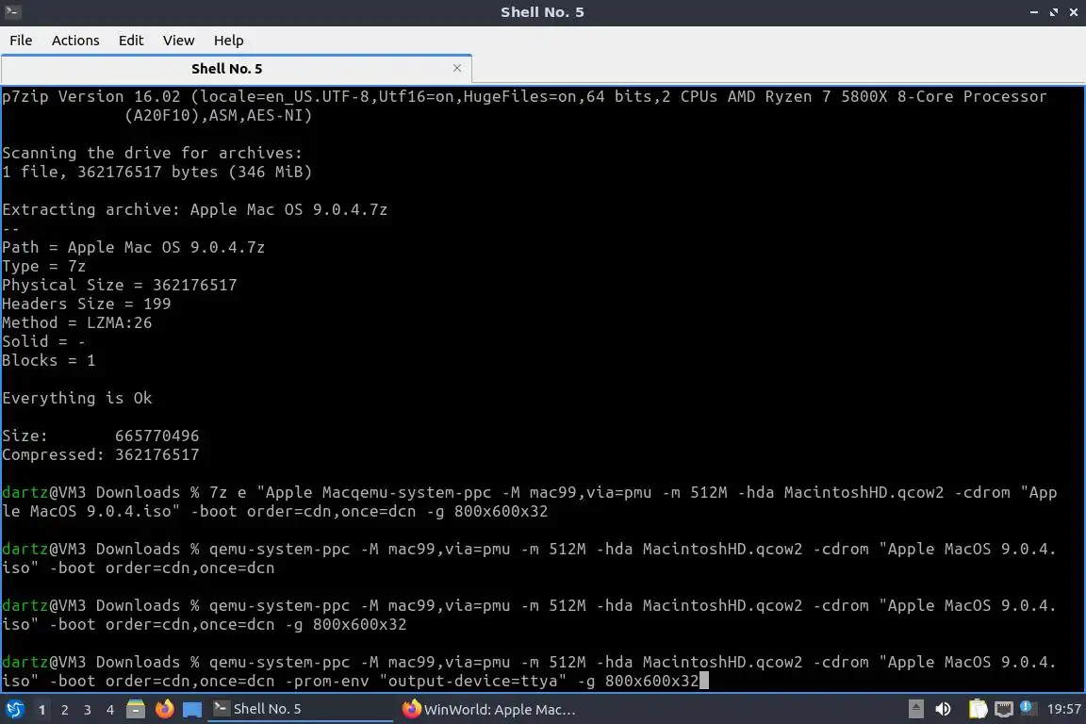Maximize the Shell No. 5 window
This screenshot has width=1086, height=724.
point(1053,11)
